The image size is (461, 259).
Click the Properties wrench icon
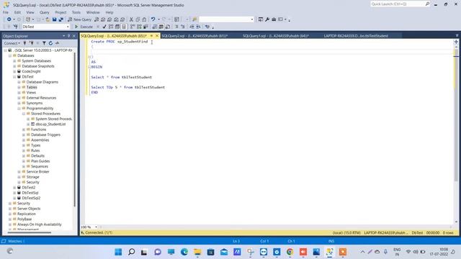pos(267,19)
